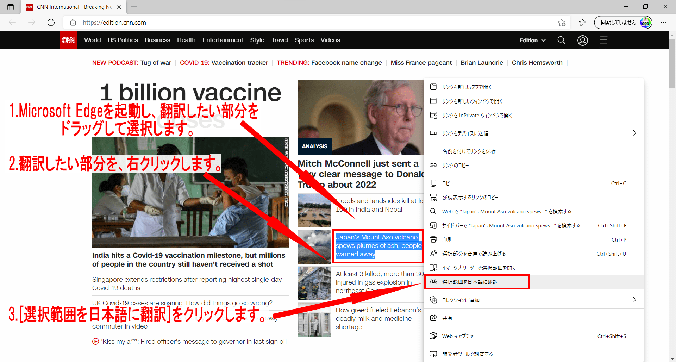This screenshot has height=362, width=676.
Task: Open the CNN hamburger menu icon
Action: (603, 40)
